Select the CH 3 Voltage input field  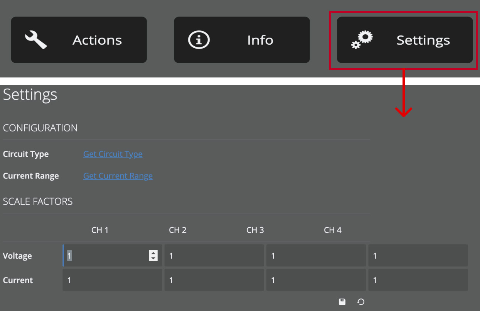pos(316,256)
